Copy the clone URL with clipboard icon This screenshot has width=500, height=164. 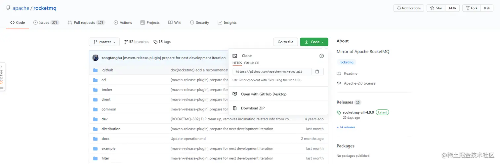(x=317, y=71)
